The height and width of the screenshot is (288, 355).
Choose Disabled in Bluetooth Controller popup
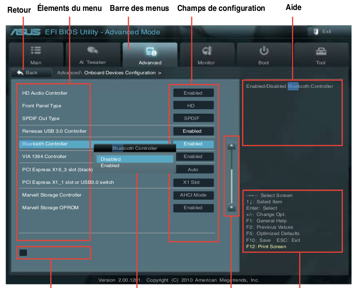135,159
